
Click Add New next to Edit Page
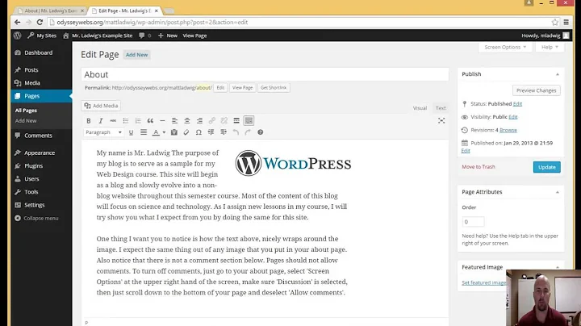click(136, 55)
